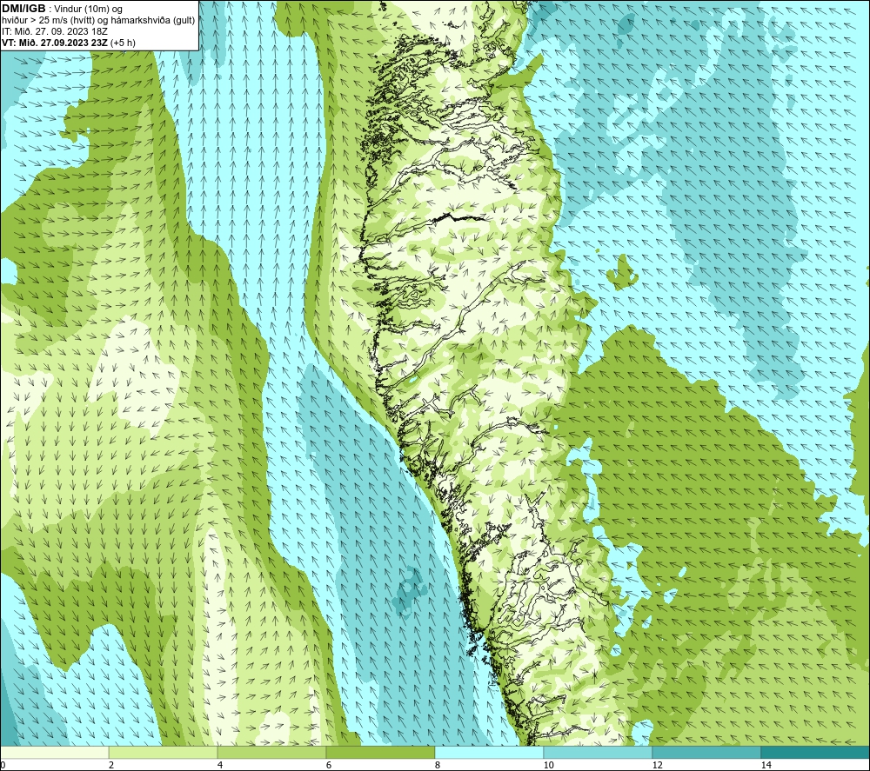This screenshot has width=870, height=771.
Task: Click the '(+5 h)' forecast offset text
Action: click(x=123, y=43)
